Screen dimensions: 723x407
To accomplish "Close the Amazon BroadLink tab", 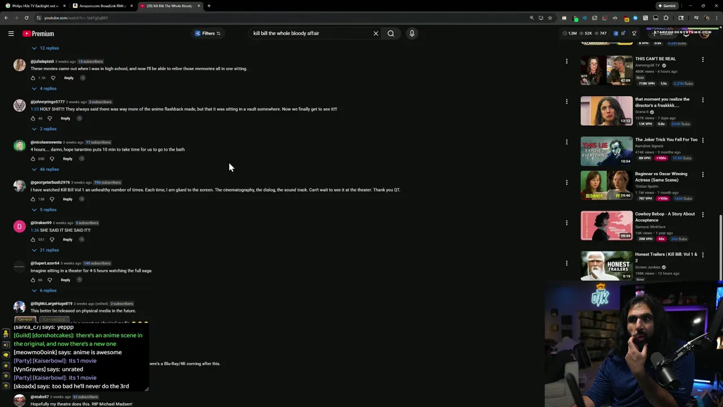I will (x=132, y=6).
